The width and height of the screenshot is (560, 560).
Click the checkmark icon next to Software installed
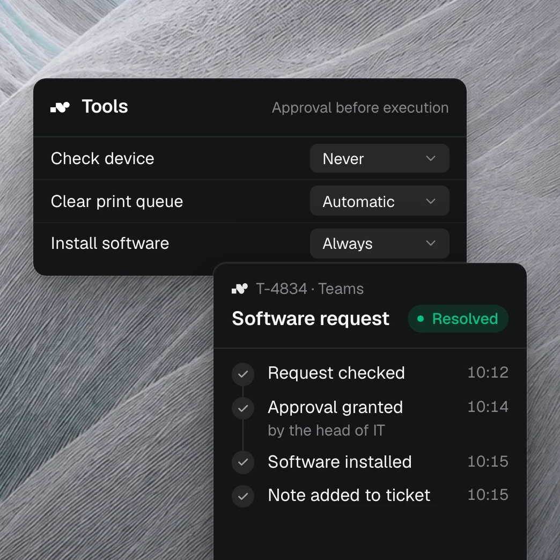[243, 462]
